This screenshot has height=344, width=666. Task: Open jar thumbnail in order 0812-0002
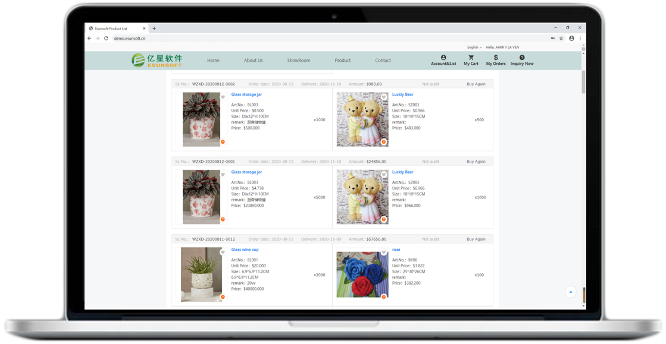201,119
